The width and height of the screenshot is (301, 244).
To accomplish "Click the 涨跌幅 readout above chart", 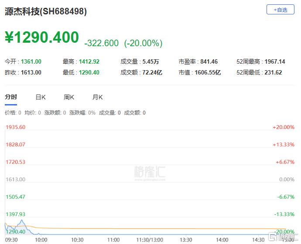I will pos(82,113).
